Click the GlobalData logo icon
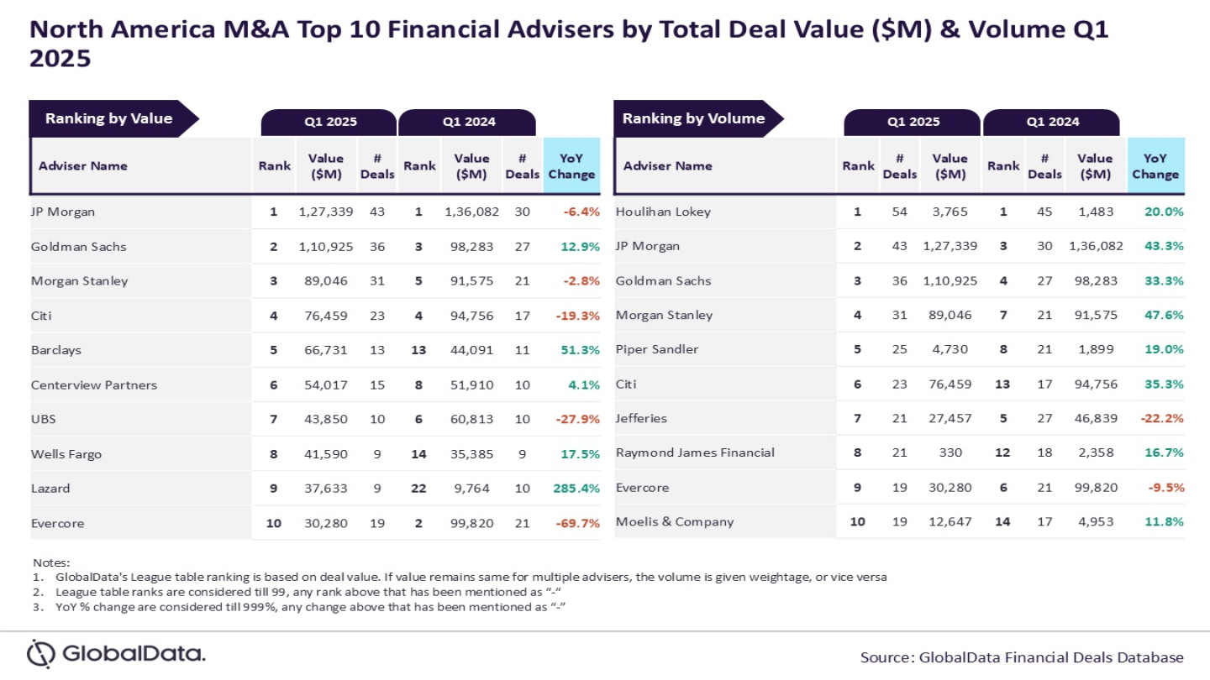Viewport: 1210px width, 680px height. (40, 653)
